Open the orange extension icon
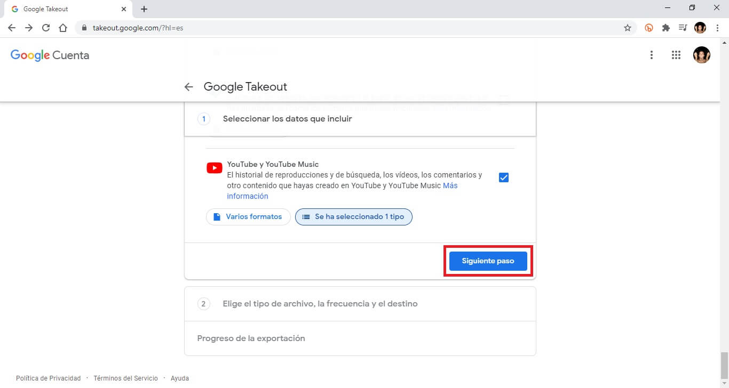Image resolution: width=729 pixels, height=388 pixels. coord(649,28)
